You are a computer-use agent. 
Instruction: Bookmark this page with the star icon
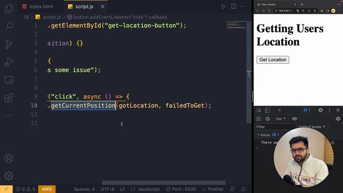tap(315, 11)
